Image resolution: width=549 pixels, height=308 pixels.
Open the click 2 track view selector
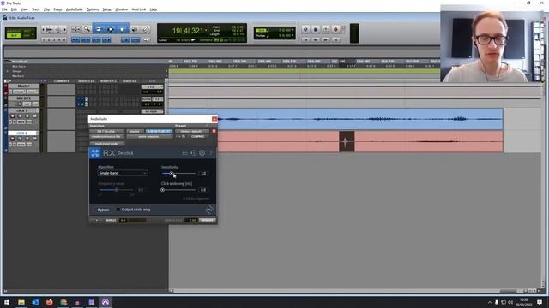point(21,145)
